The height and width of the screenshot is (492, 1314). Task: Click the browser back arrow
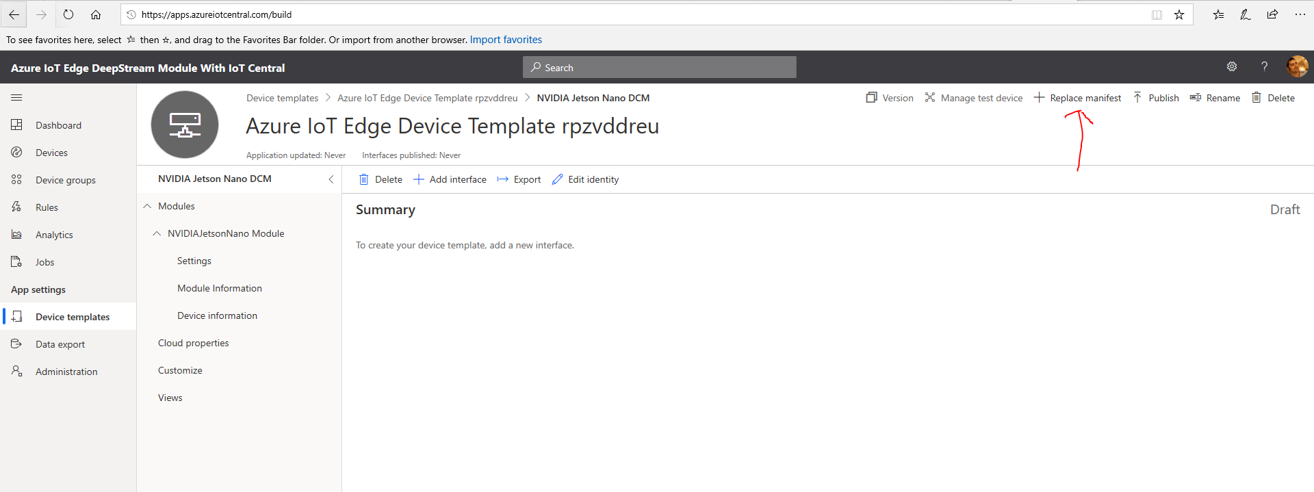14,14
